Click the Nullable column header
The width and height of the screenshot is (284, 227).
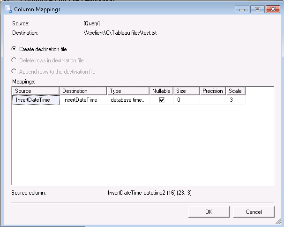click(x=162, y=91)
